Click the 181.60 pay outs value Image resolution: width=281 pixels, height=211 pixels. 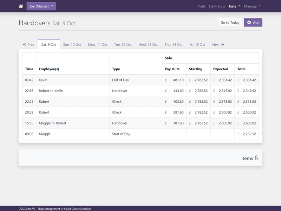pyautogui.click(x=178, y=123)
